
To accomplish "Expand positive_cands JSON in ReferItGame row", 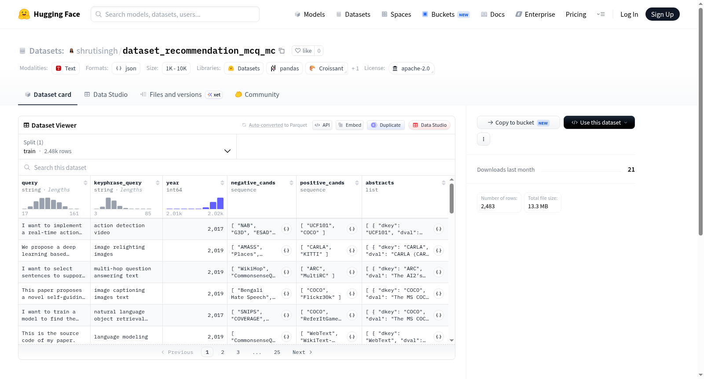I will [x=352, y=315].
